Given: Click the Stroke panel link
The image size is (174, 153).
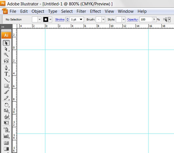Looking at the screenshot, I should pyautogui.click(x=60, y=20).
